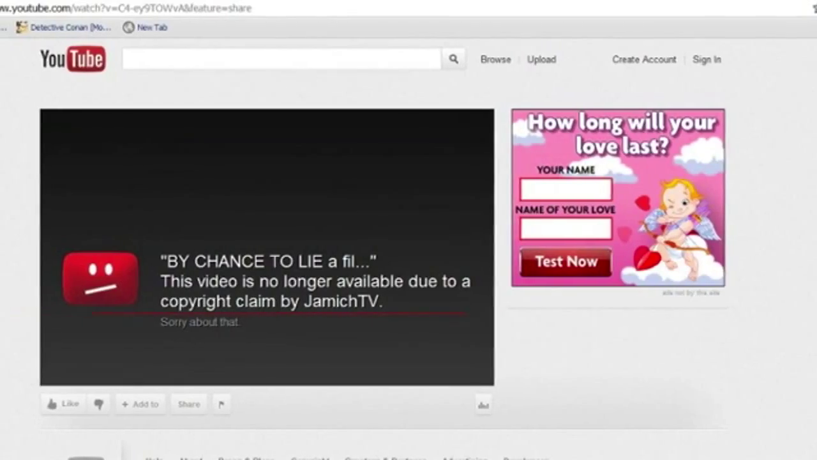Viewport: 817px width, 460px height.
Task: Click the thumbs-down dislike icon
Action: [x=99, y=404]
